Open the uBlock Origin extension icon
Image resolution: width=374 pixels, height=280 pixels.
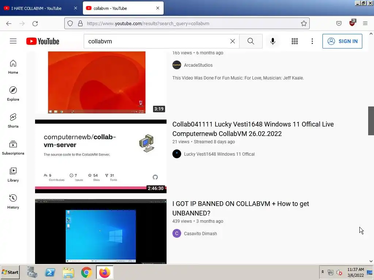click(352, 23)
